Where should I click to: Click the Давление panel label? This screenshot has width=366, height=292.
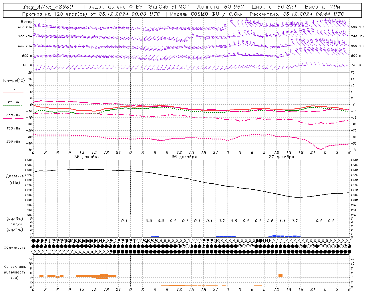tap(15, 176)
